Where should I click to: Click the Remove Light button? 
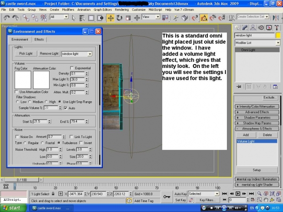pos(49,54)
